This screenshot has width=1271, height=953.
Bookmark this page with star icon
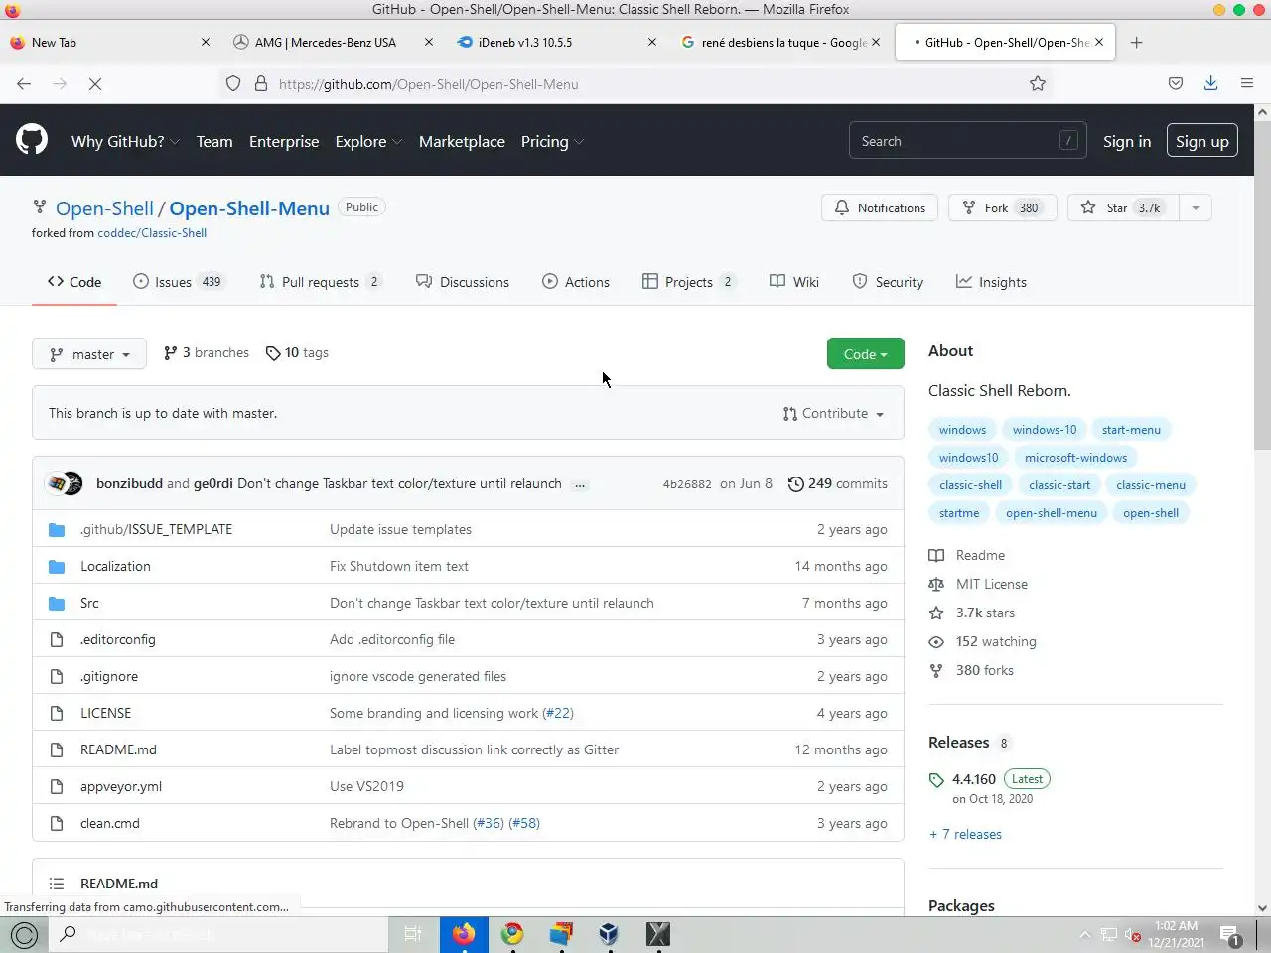click(x=1038, y=84)
